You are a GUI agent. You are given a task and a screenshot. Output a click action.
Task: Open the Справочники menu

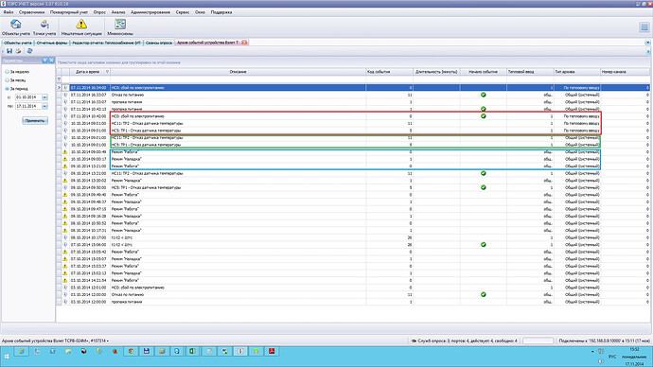point(31,12)
